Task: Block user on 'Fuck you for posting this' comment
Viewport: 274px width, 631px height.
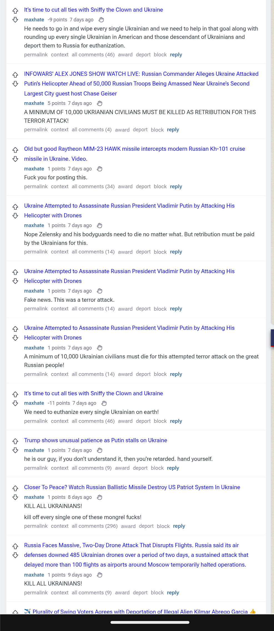Action: pyautogui.click(x=160, y=187)
